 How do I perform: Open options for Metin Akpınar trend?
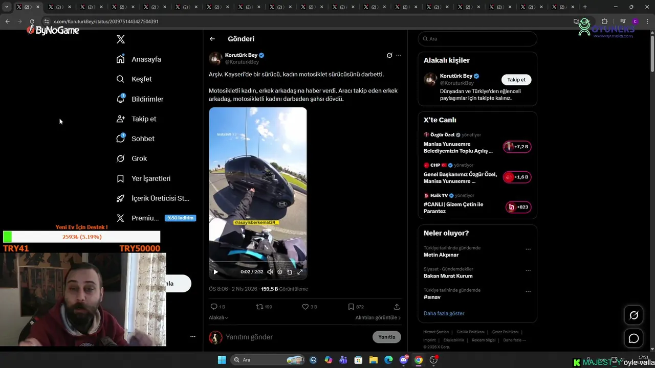[528, 249]
